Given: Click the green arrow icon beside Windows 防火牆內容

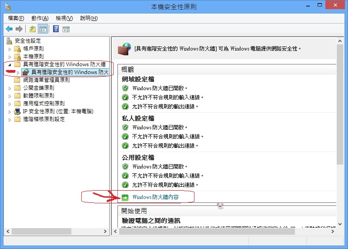Looking at the screenshot, I should [x=125, y=198].
